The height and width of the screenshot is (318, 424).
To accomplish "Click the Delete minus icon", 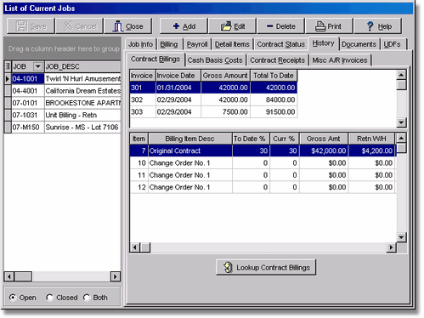I will (269, 26).
